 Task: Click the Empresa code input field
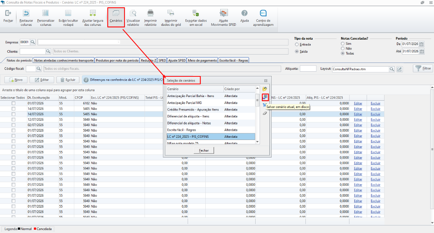[24, 42]
